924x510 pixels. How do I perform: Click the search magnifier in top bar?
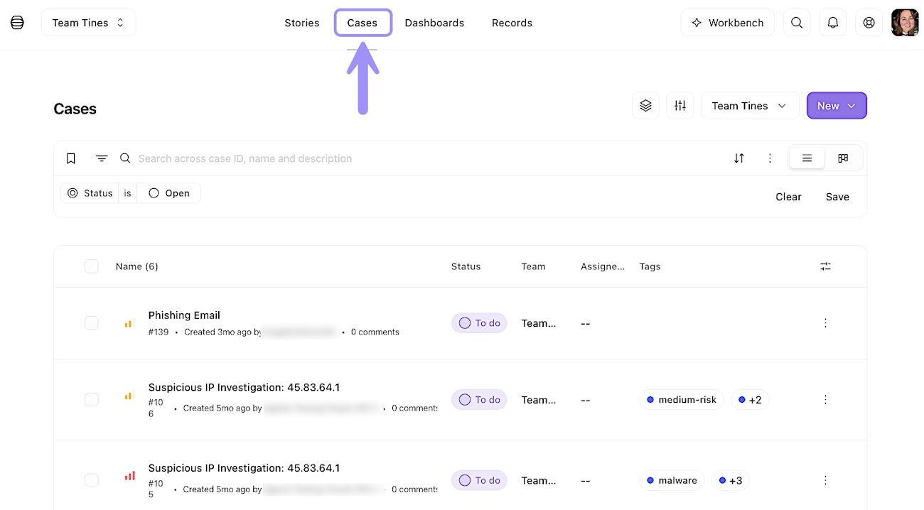click(x=797, y=23)
